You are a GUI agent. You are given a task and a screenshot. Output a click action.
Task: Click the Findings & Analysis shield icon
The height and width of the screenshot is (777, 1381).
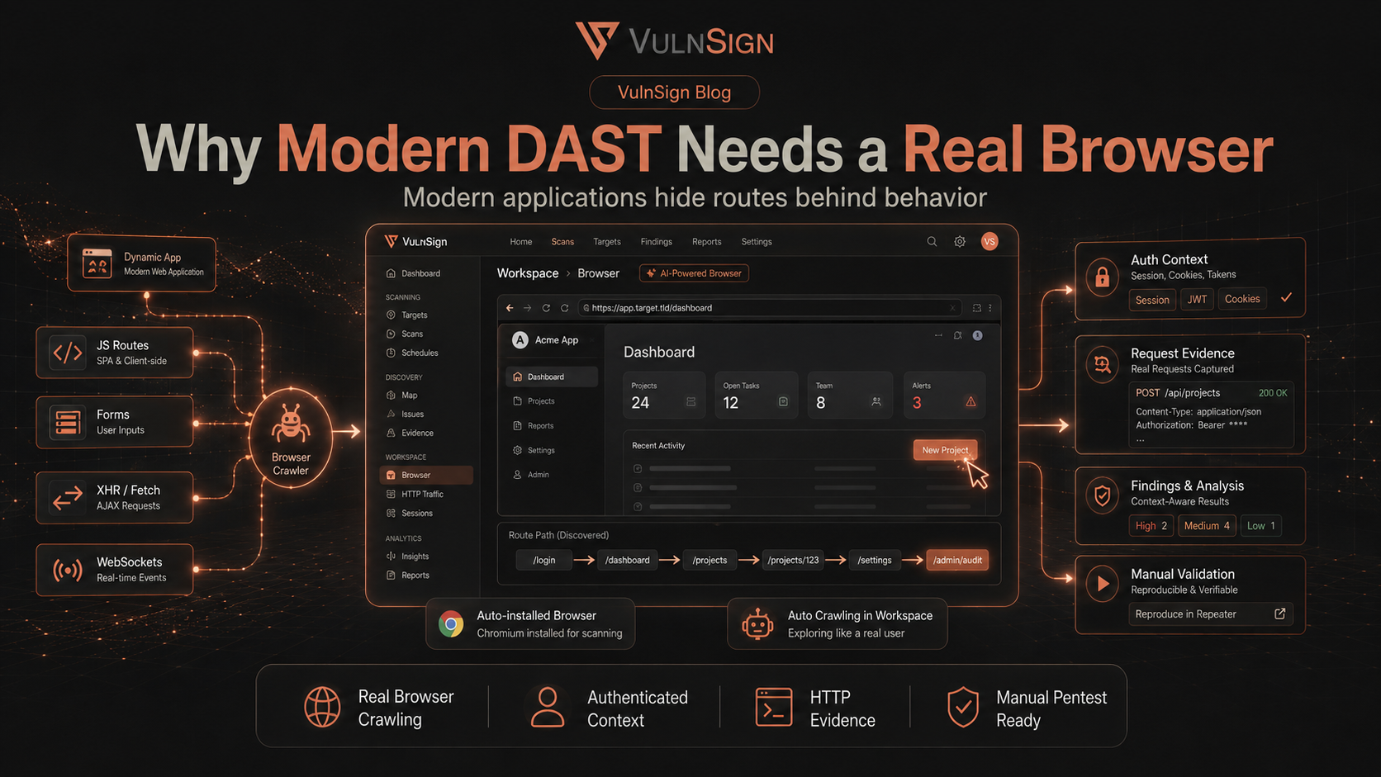pos(1102,495)
